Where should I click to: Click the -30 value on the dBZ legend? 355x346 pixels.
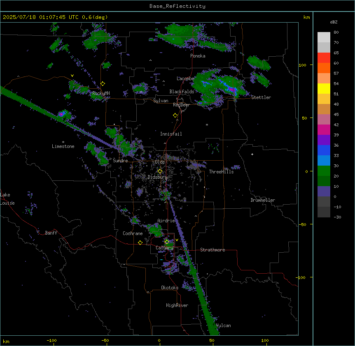tap(337, 217)
